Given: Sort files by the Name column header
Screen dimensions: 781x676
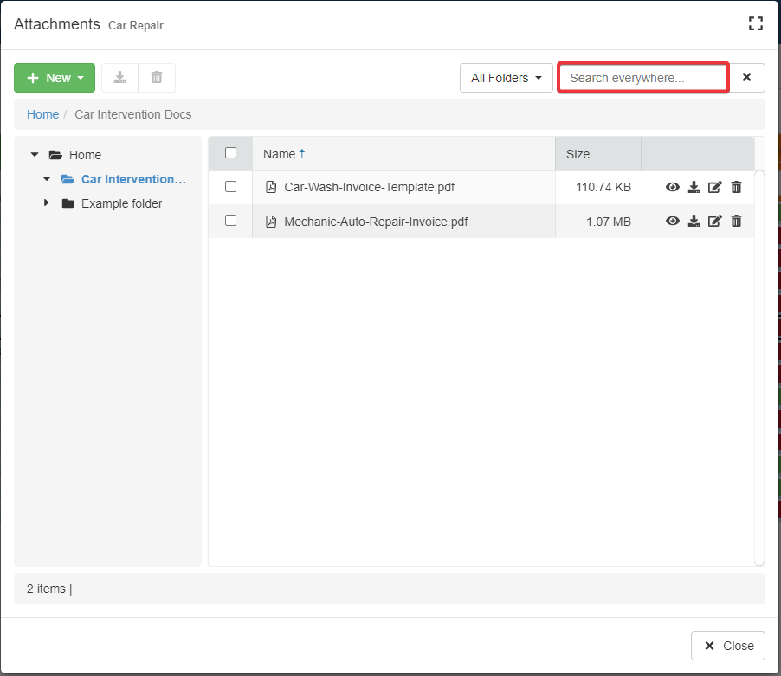Looking at the screenshot, I should tap(279, 154).
